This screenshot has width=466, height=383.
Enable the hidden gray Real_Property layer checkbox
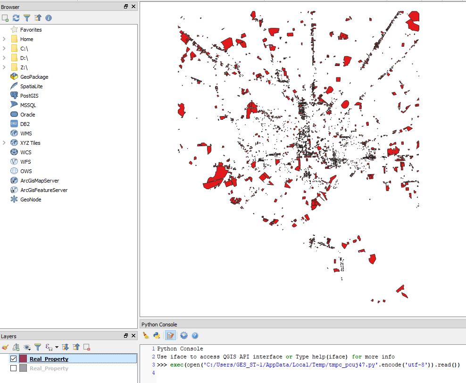(13, 368)
